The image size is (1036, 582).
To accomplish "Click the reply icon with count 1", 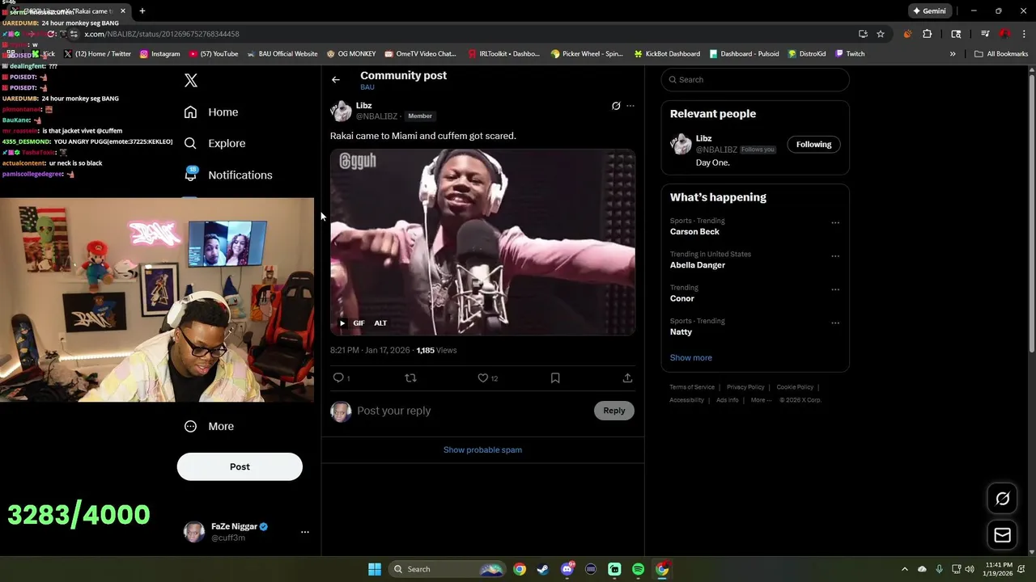I will click(341, 377).
